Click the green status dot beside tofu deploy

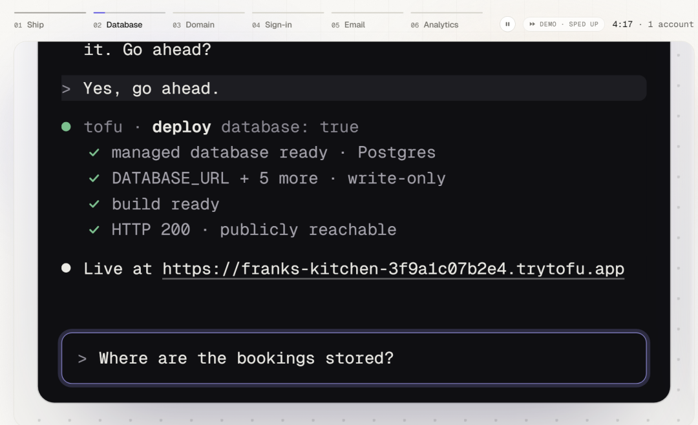pos(66,127)
